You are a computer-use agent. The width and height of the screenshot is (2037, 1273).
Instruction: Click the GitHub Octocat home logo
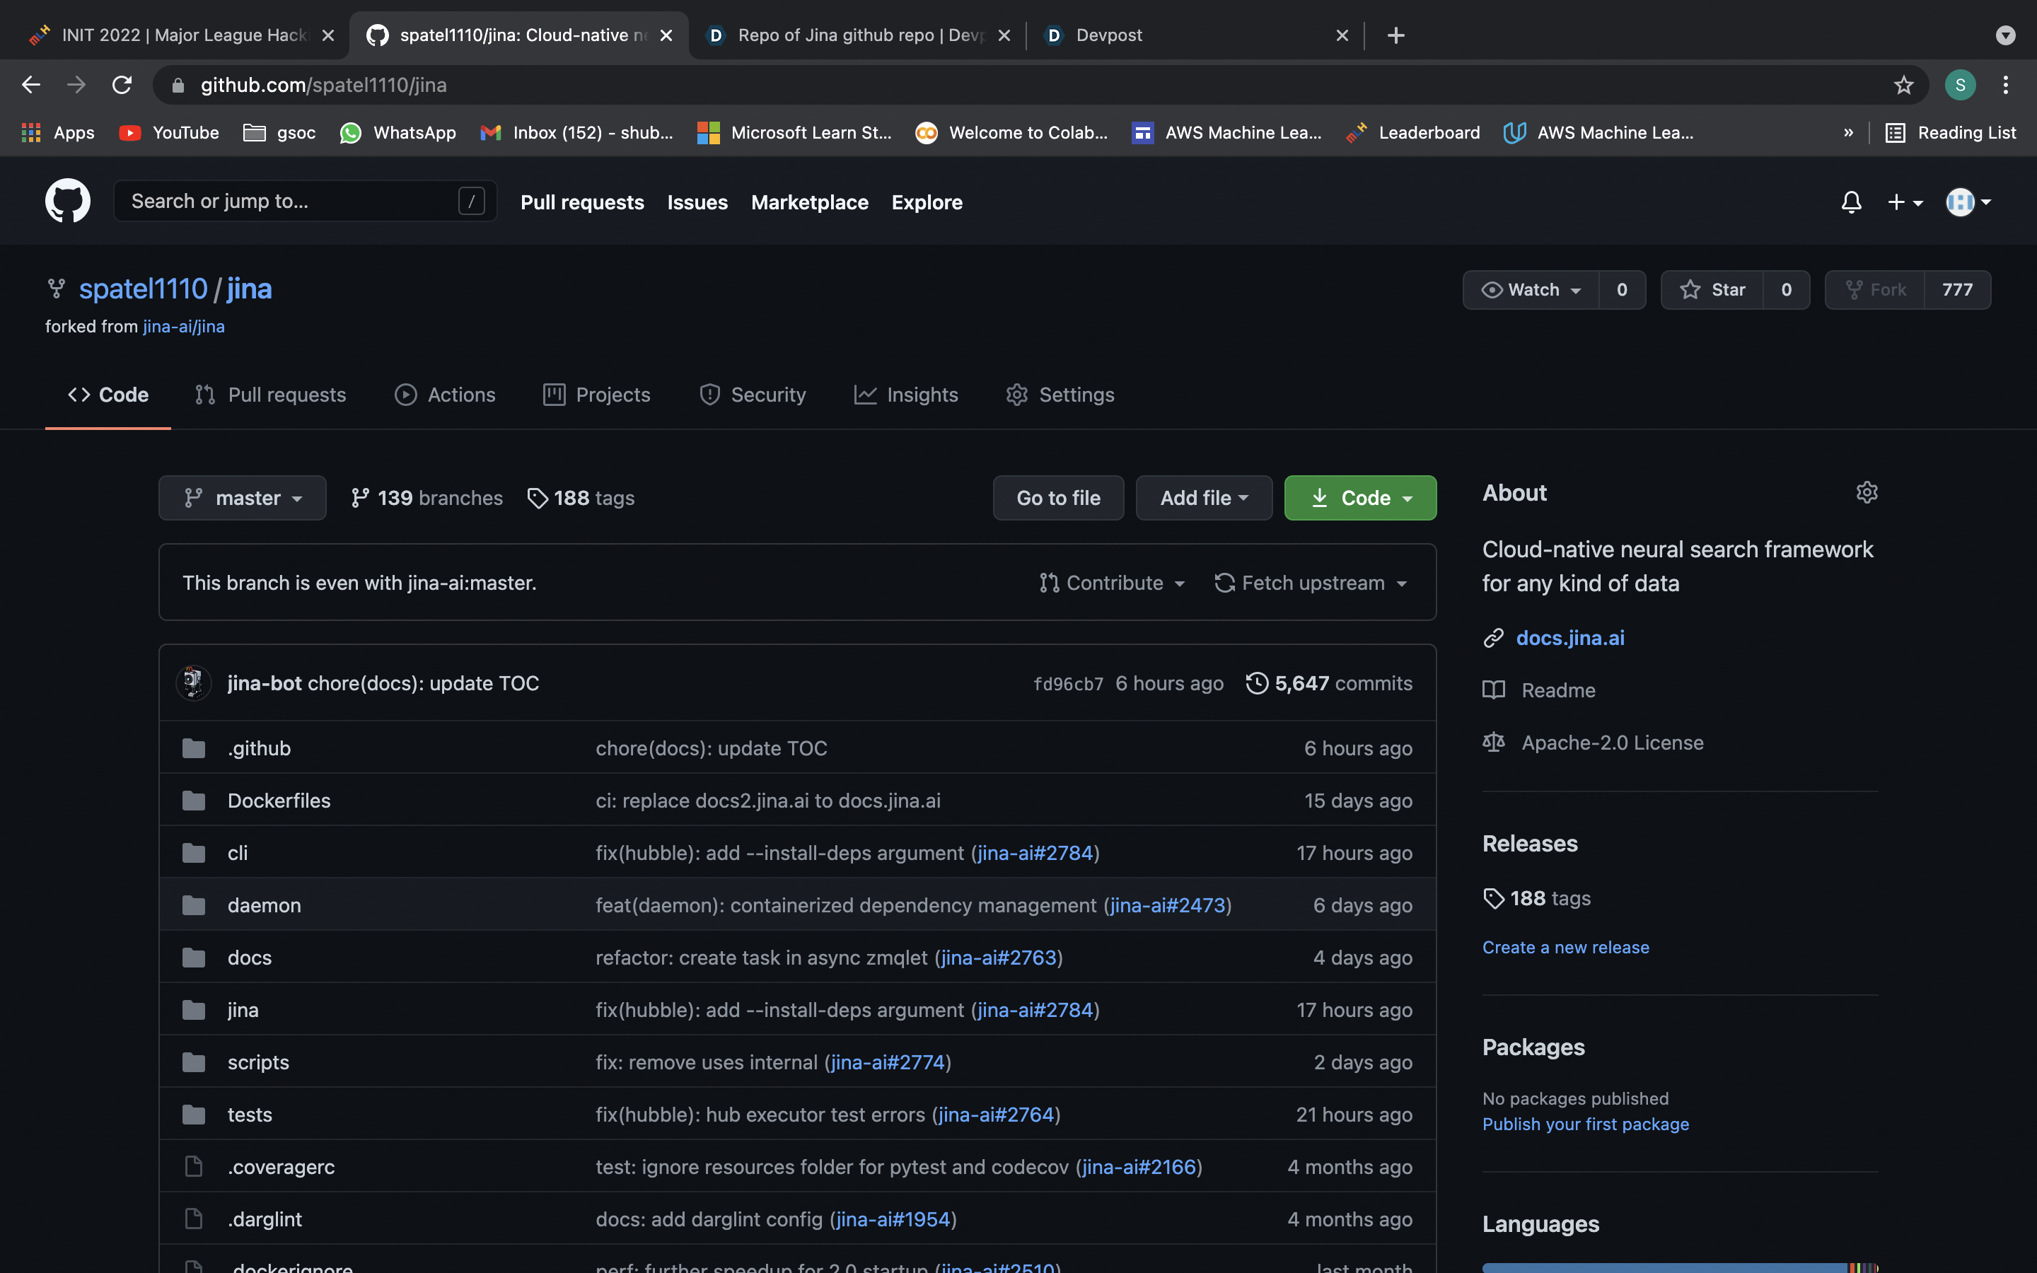pyautogui.click(x=67, y=202)
